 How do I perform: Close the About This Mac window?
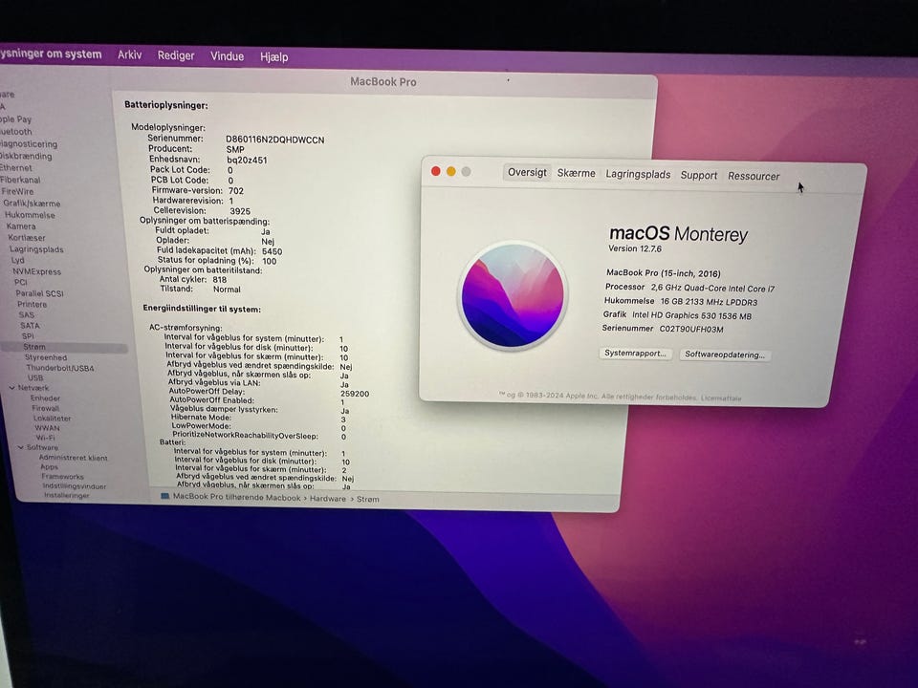click(436, 171)
